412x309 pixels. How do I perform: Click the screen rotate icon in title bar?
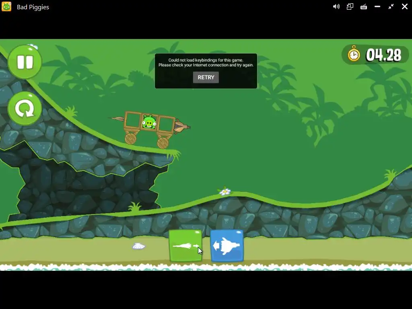[x=350, y=6]
